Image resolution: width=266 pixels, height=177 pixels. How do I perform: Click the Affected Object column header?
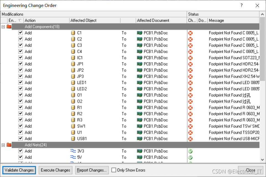[95, 20]
